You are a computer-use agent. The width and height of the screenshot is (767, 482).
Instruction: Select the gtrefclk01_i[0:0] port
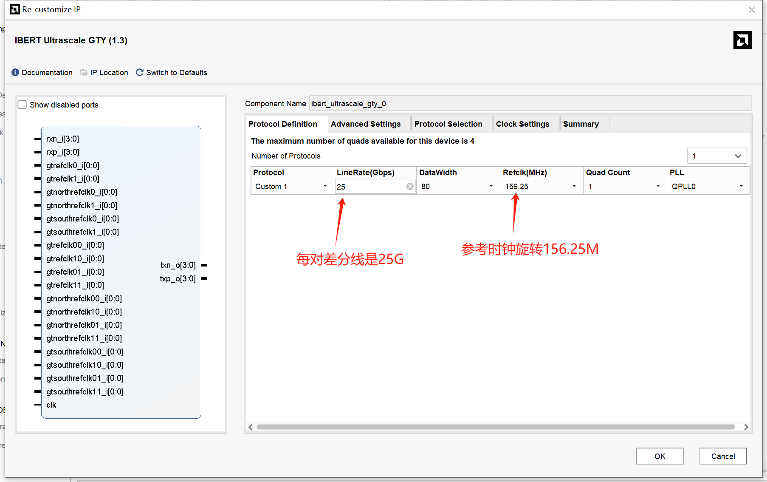pyautogui.click(x=75, y=272)
